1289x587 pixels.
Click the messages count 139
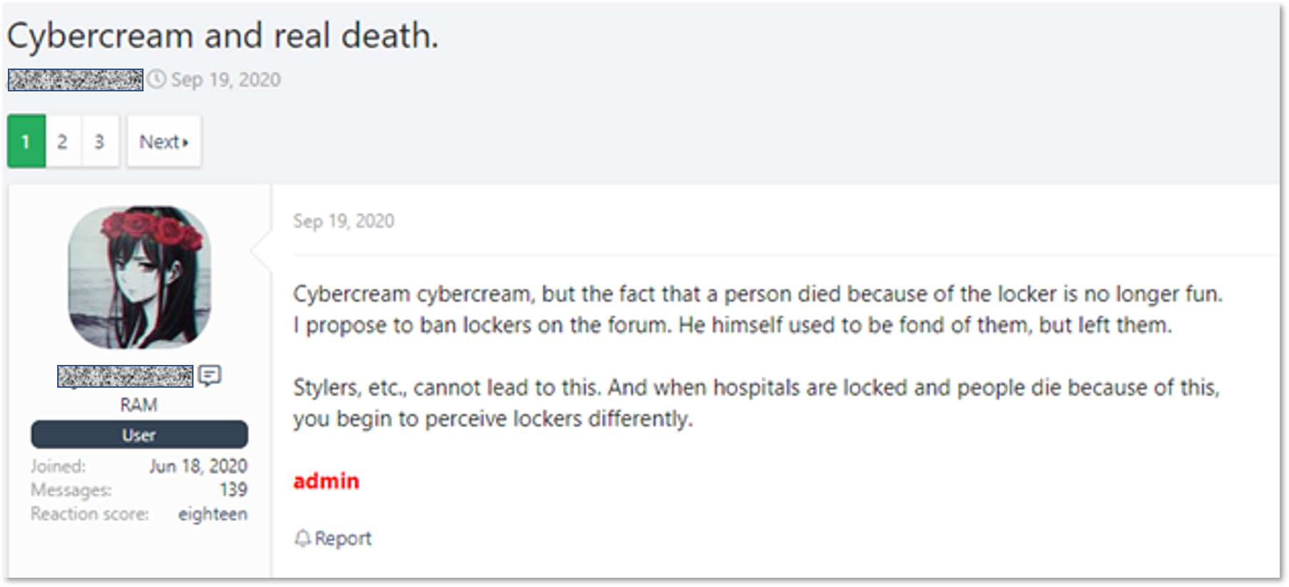point(234,490)
